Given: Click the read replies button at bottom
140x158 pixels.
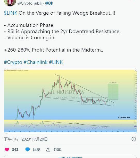Looking at the screenshot, I should click(x=70, y=156).
